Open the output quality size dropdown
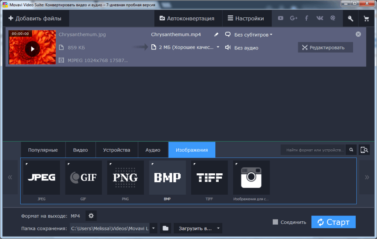The image size is (377, 239). click(x=218, y=47)
